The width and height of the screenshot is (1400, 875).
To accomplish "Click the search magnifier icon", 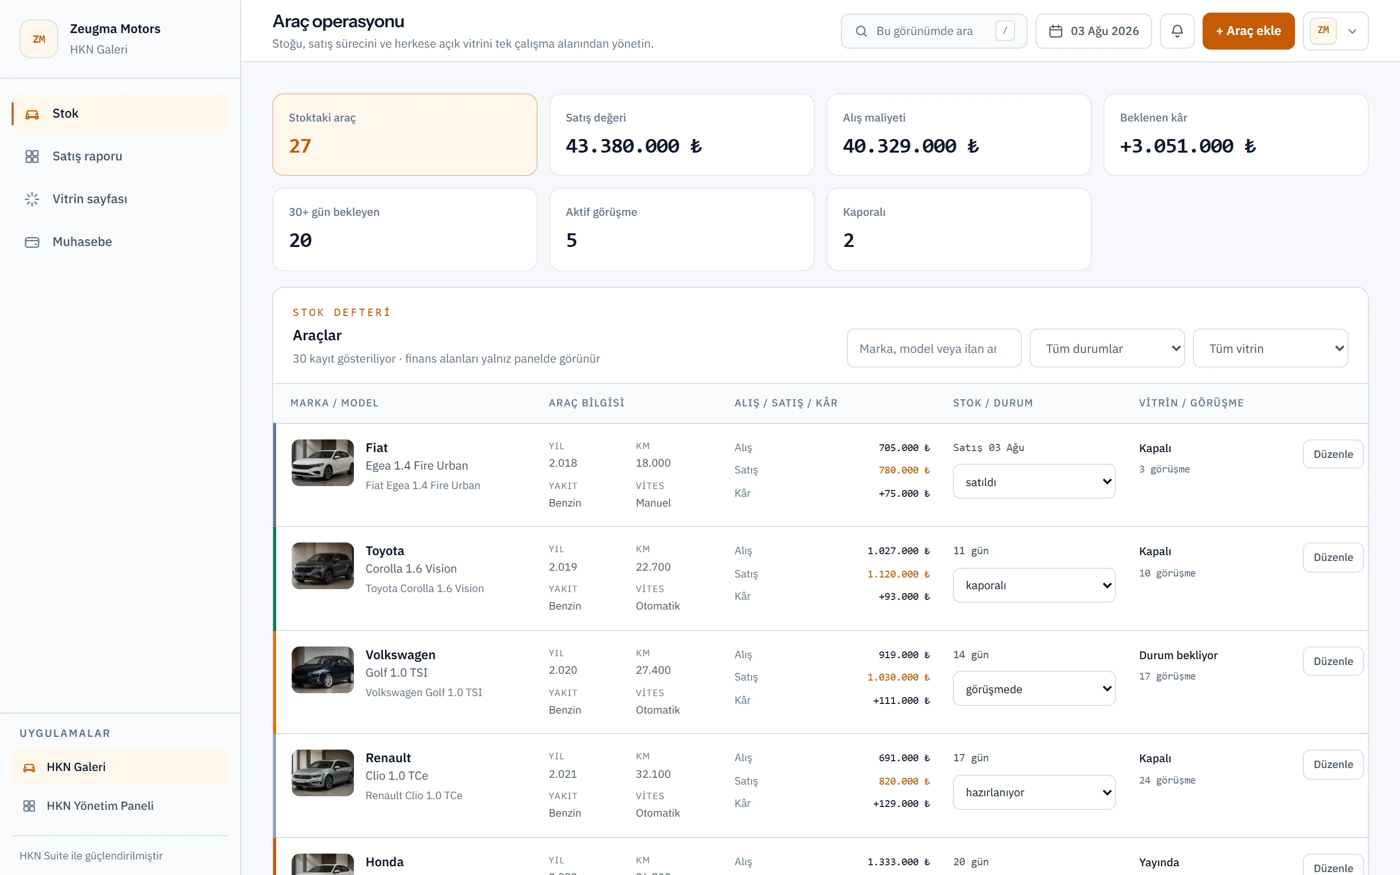I will pyautogui.click(x=861, y=31).
